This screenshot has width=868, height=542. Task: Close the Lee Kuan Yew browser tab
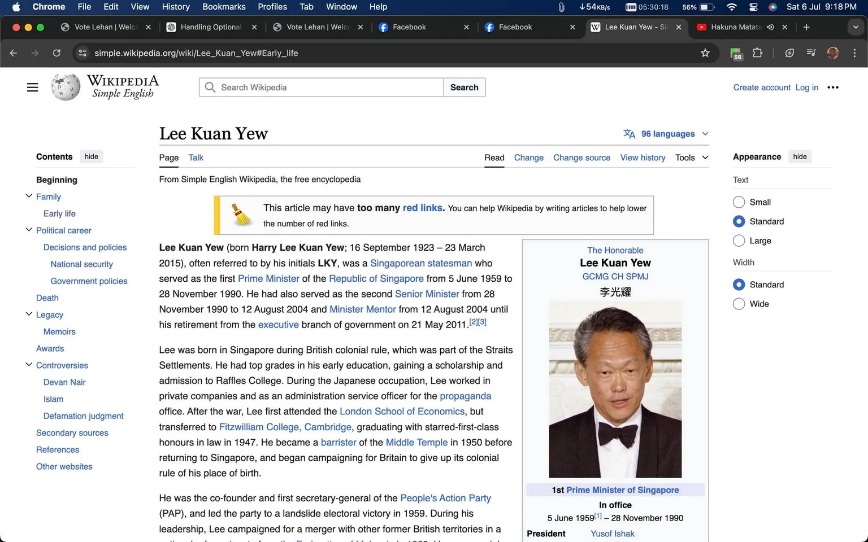pos(679,27)
